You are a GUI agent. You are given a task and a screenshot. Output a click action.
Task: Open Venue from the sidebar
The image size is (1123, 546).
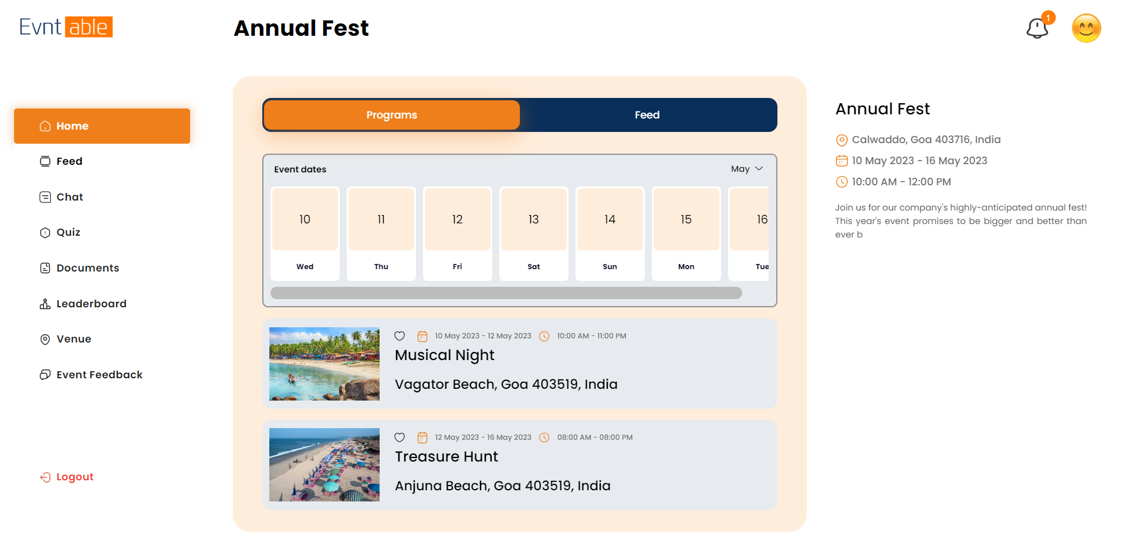[x=73, y=339]
